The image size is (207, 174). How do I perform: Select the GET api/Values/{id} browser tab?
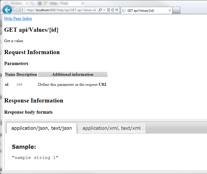pos(146,10)
